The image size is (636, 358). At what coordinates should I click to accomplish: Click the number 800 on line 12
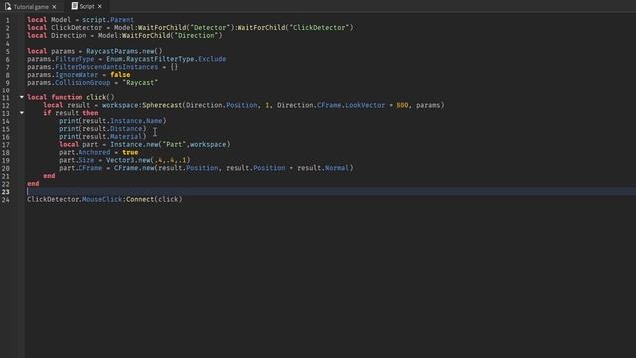pos(402,105)
